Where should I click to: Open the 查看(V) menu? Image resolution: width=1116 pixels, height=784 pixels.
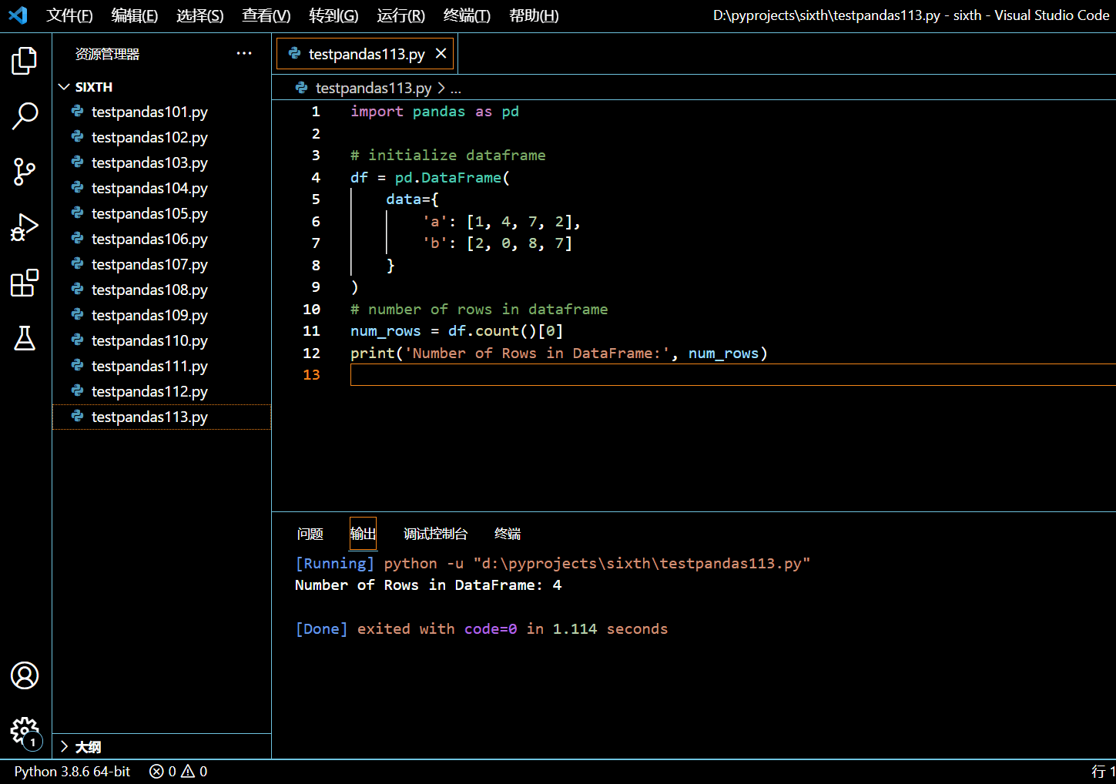(266, 15)
